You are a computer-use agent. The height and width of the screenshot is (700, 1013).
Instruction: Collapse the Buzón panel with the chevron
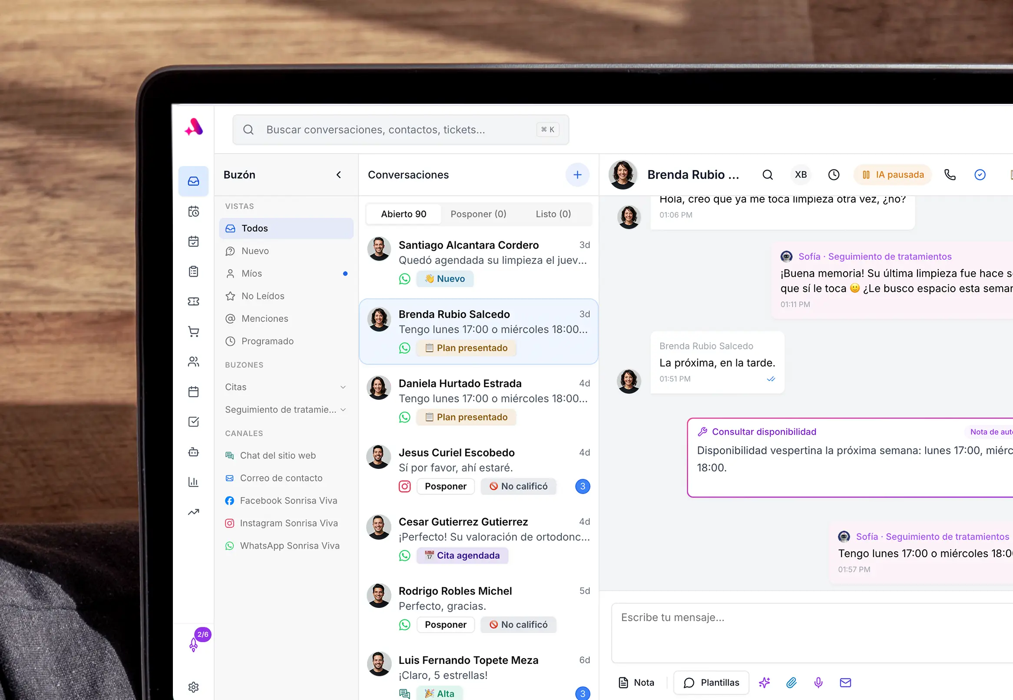tap(339, 175)
